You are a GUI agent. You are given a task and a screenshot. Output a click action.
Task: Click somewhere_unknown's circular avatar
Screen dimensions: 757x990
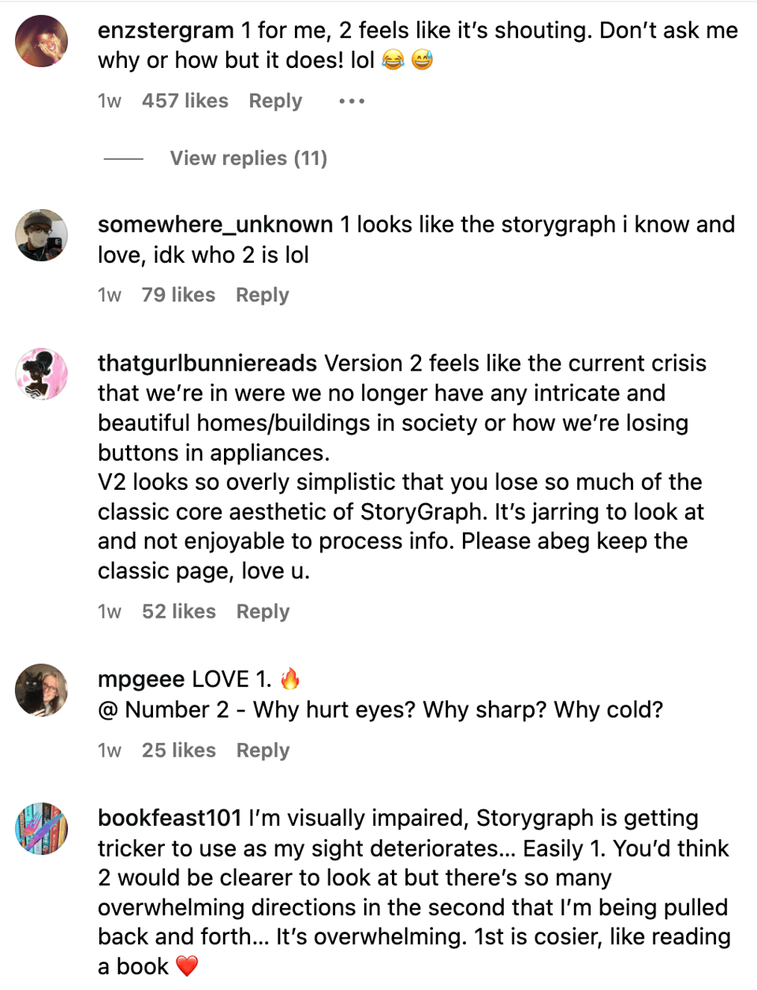pos(41,235)
